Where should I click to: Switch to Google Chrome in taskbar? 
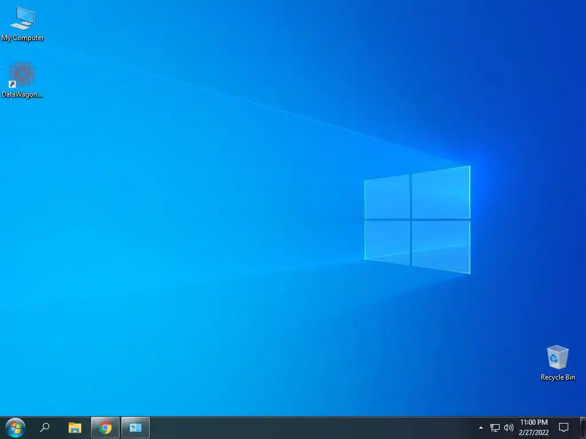[x=105, y=428]
